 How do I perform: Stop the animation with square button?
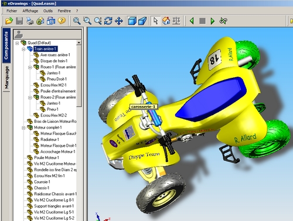click(202, 21)
